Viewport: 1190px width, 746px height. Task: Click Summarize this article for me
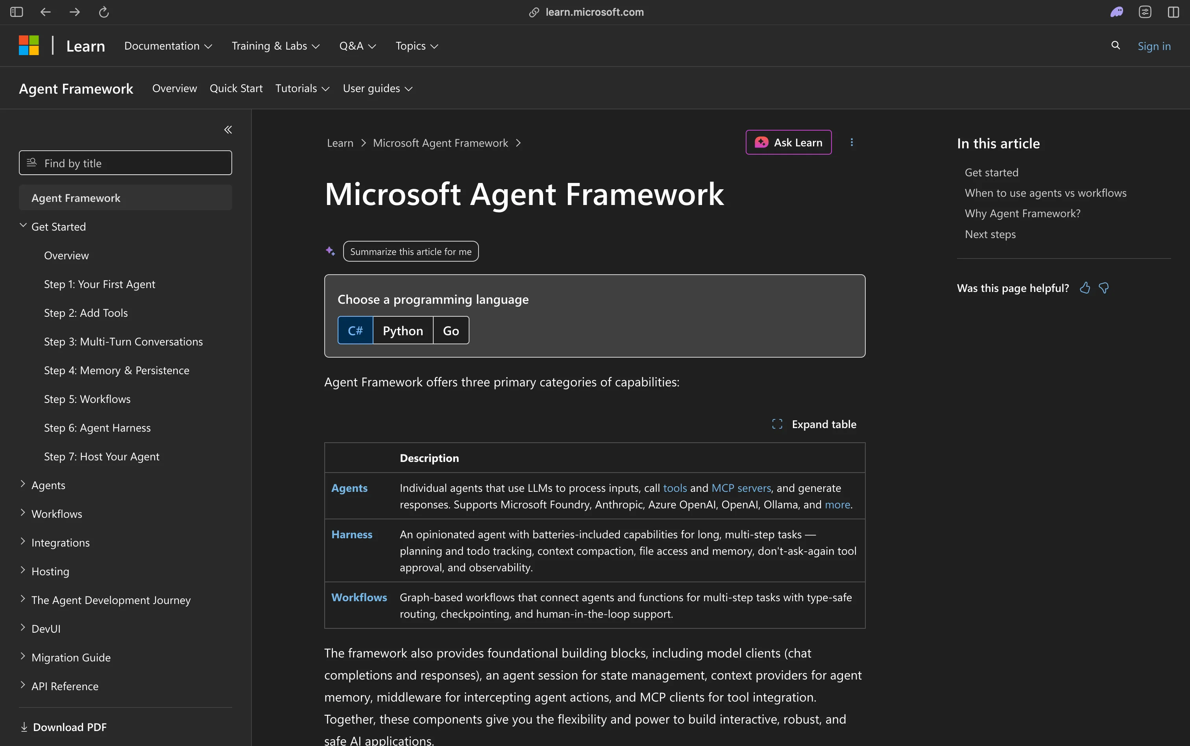[411, 252]
